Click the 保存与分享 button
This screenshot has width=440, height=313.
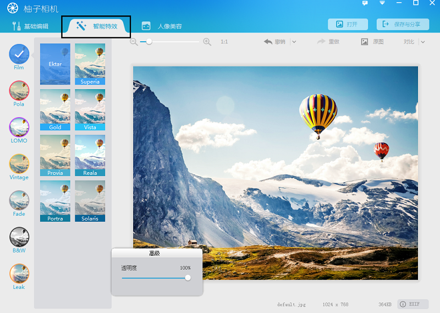[x=403, y=24]
